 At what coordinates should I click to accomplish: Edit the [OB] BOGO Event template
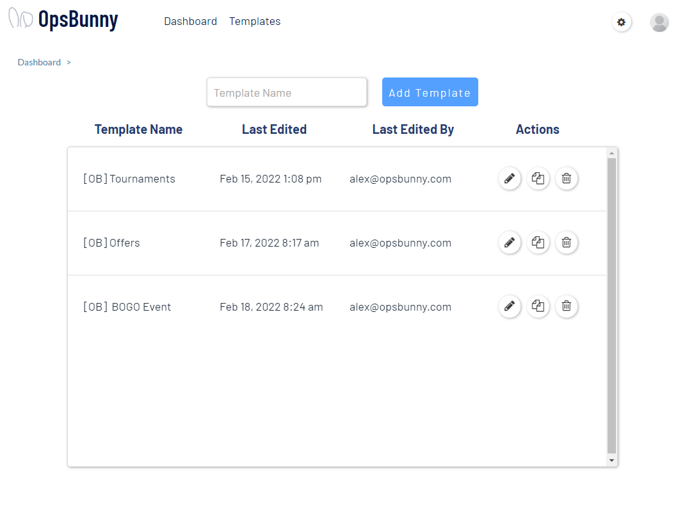(510, 306)
